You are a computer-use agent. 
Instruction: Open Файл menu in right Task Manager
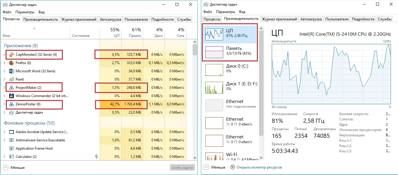click(208, 12)
